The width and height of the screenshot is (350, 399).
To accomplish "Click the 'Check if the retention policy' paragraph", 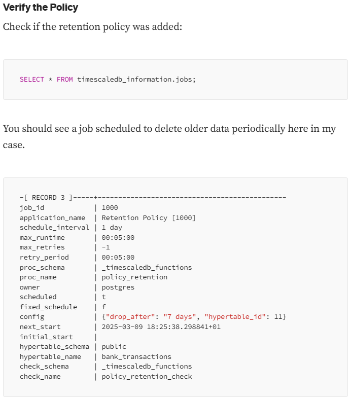I will (x=93, y=27).
